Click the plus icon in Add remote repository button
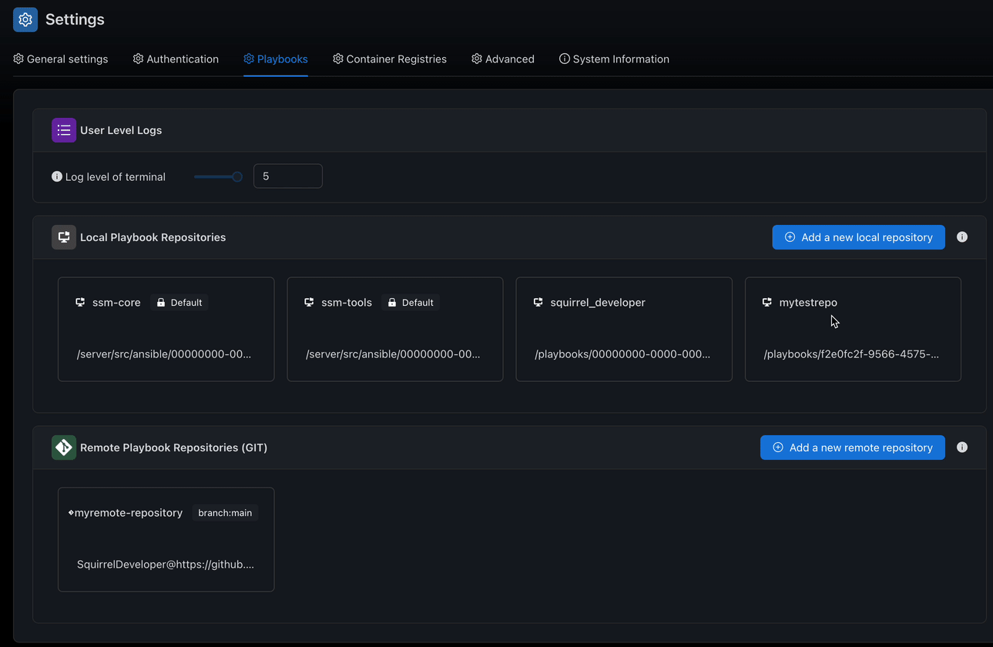 pyautogui.click(x=778, y=448)
